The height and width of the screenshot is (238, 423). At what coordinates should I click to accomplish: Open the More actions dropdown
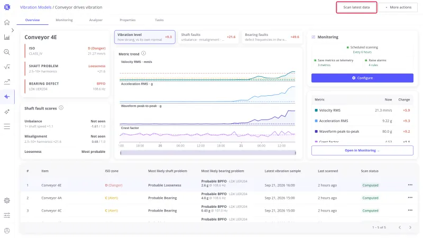(x=398, y=7)
